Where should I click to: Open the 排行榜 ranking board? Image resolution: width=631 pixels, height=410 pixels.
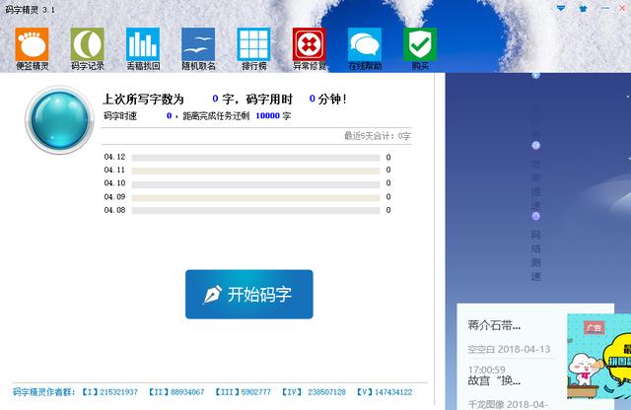pos(253,48)
